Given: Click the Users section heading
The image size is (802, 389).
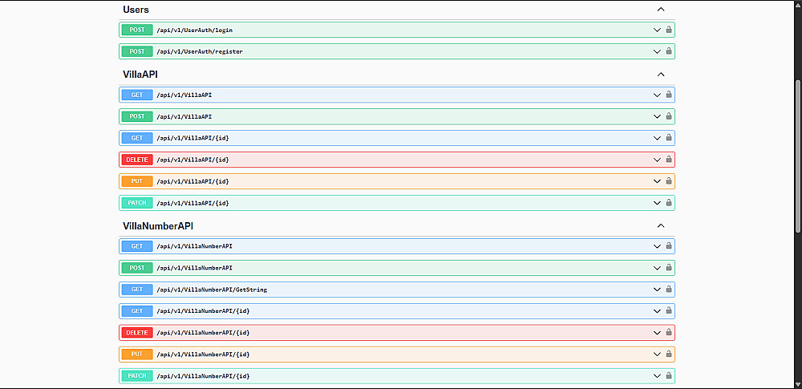Looking at the screenshot, I should pyautogui.click(x=136, y=9).
